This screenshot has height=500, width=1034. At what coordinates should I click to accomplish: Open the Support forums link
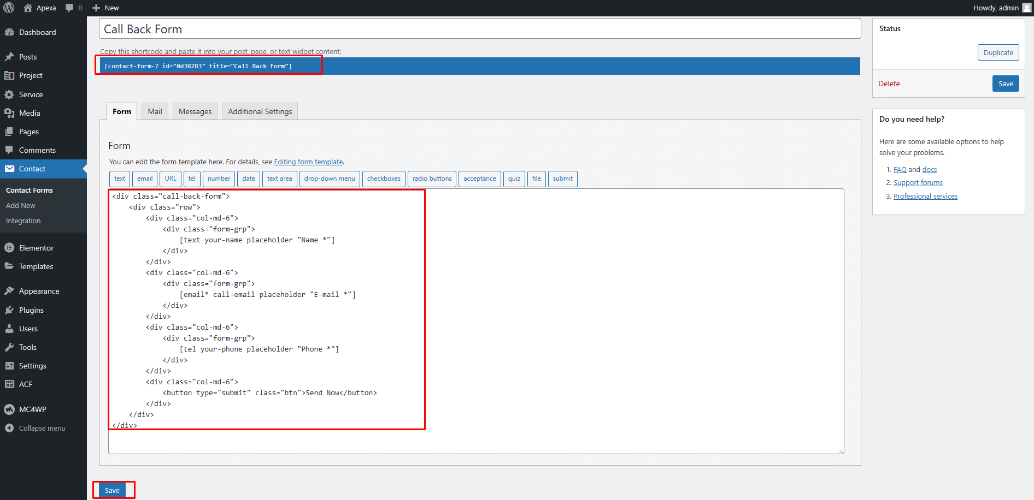click(918, 182)
